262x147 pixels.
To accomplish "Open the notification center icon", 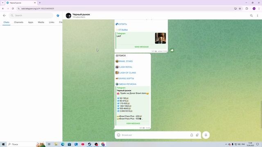I will (257, 144).
